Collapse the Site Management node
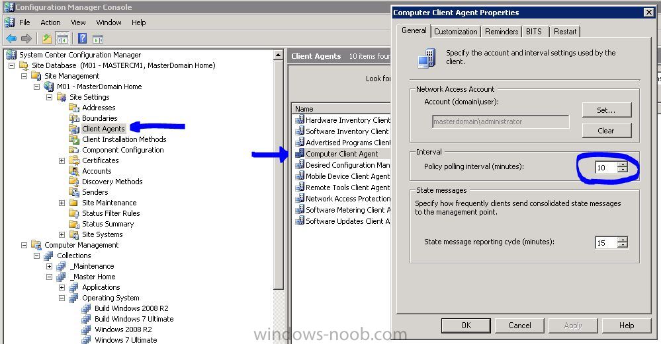The width and height of the screenshot is (661, 344). pos(24,76)
